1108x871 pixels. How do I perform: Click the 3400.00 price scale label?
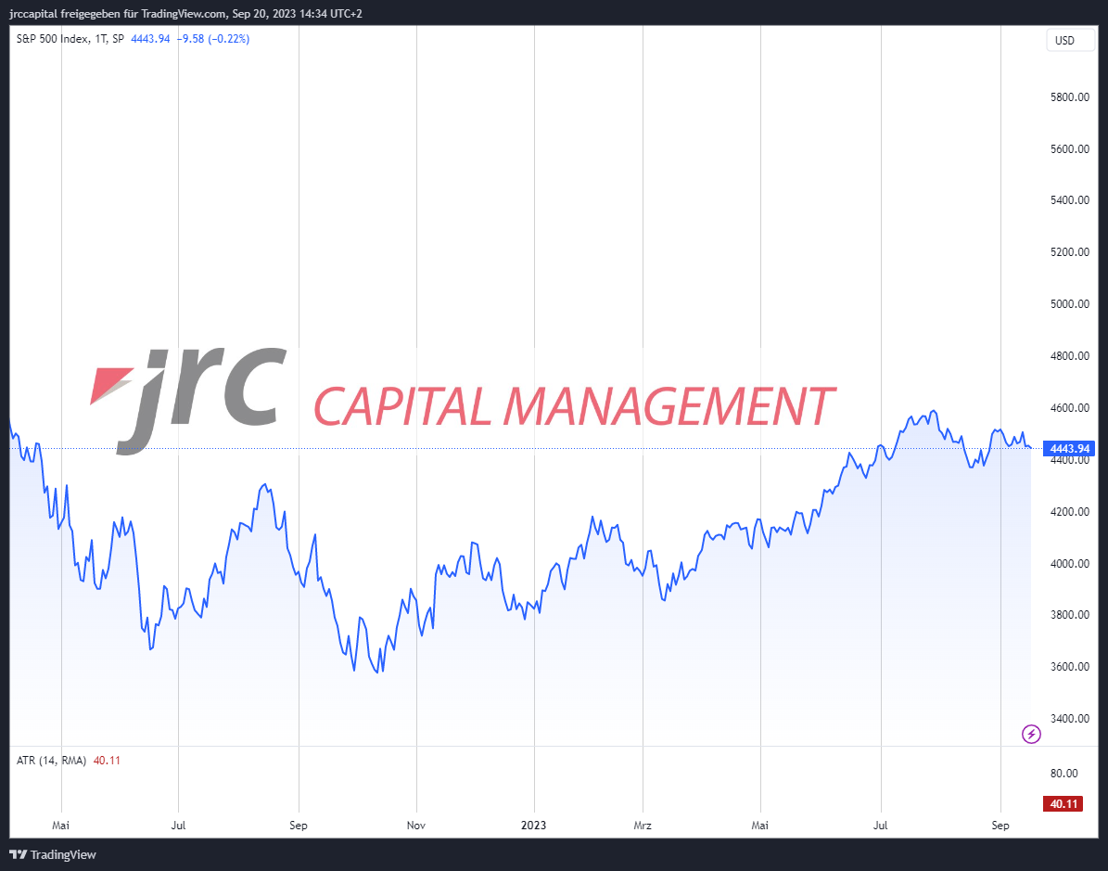pos(1070,718)
